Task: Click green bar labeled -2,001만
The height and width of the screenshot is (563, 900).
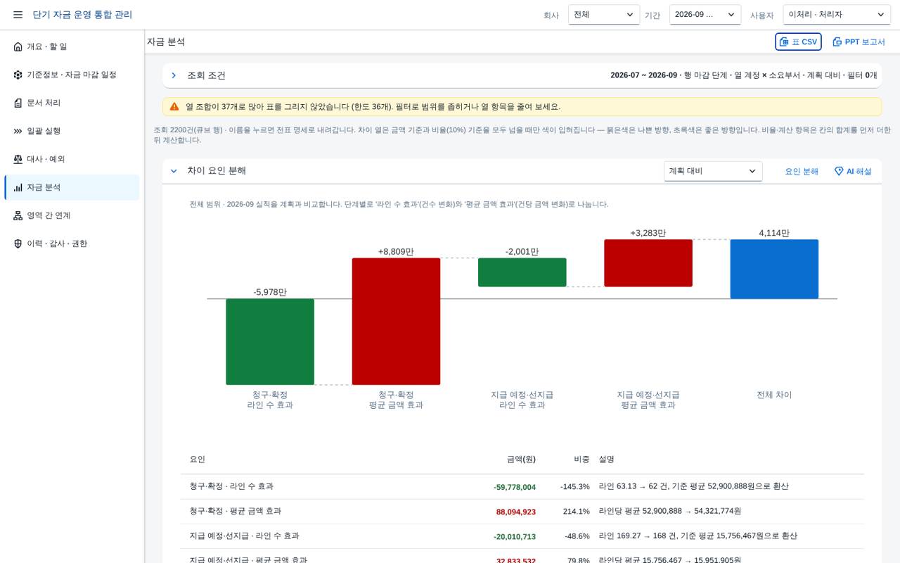Action: [x=522, y=272]
